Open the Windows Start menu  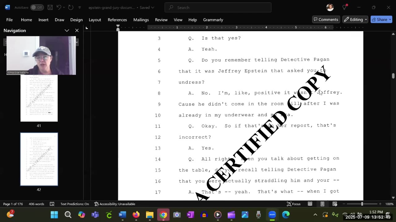54,215
